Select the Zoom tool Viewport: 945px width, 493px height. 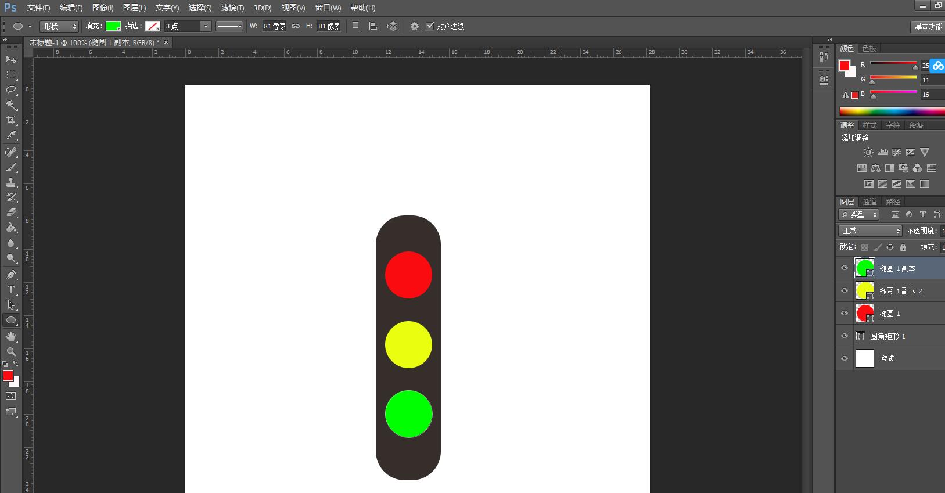(x=11, y=352)
